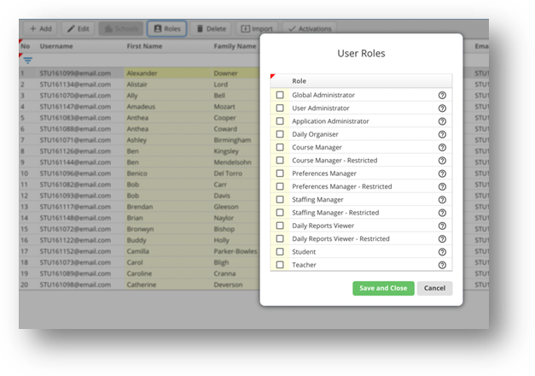Open help icon for Course Manager - Restricted
The width and height of the screenshot is (535, 376).
point(442,161)
